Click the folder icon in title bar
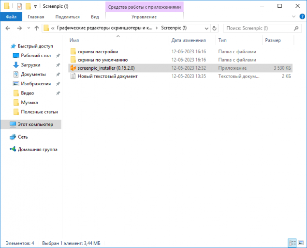 [x=7, y=6]
